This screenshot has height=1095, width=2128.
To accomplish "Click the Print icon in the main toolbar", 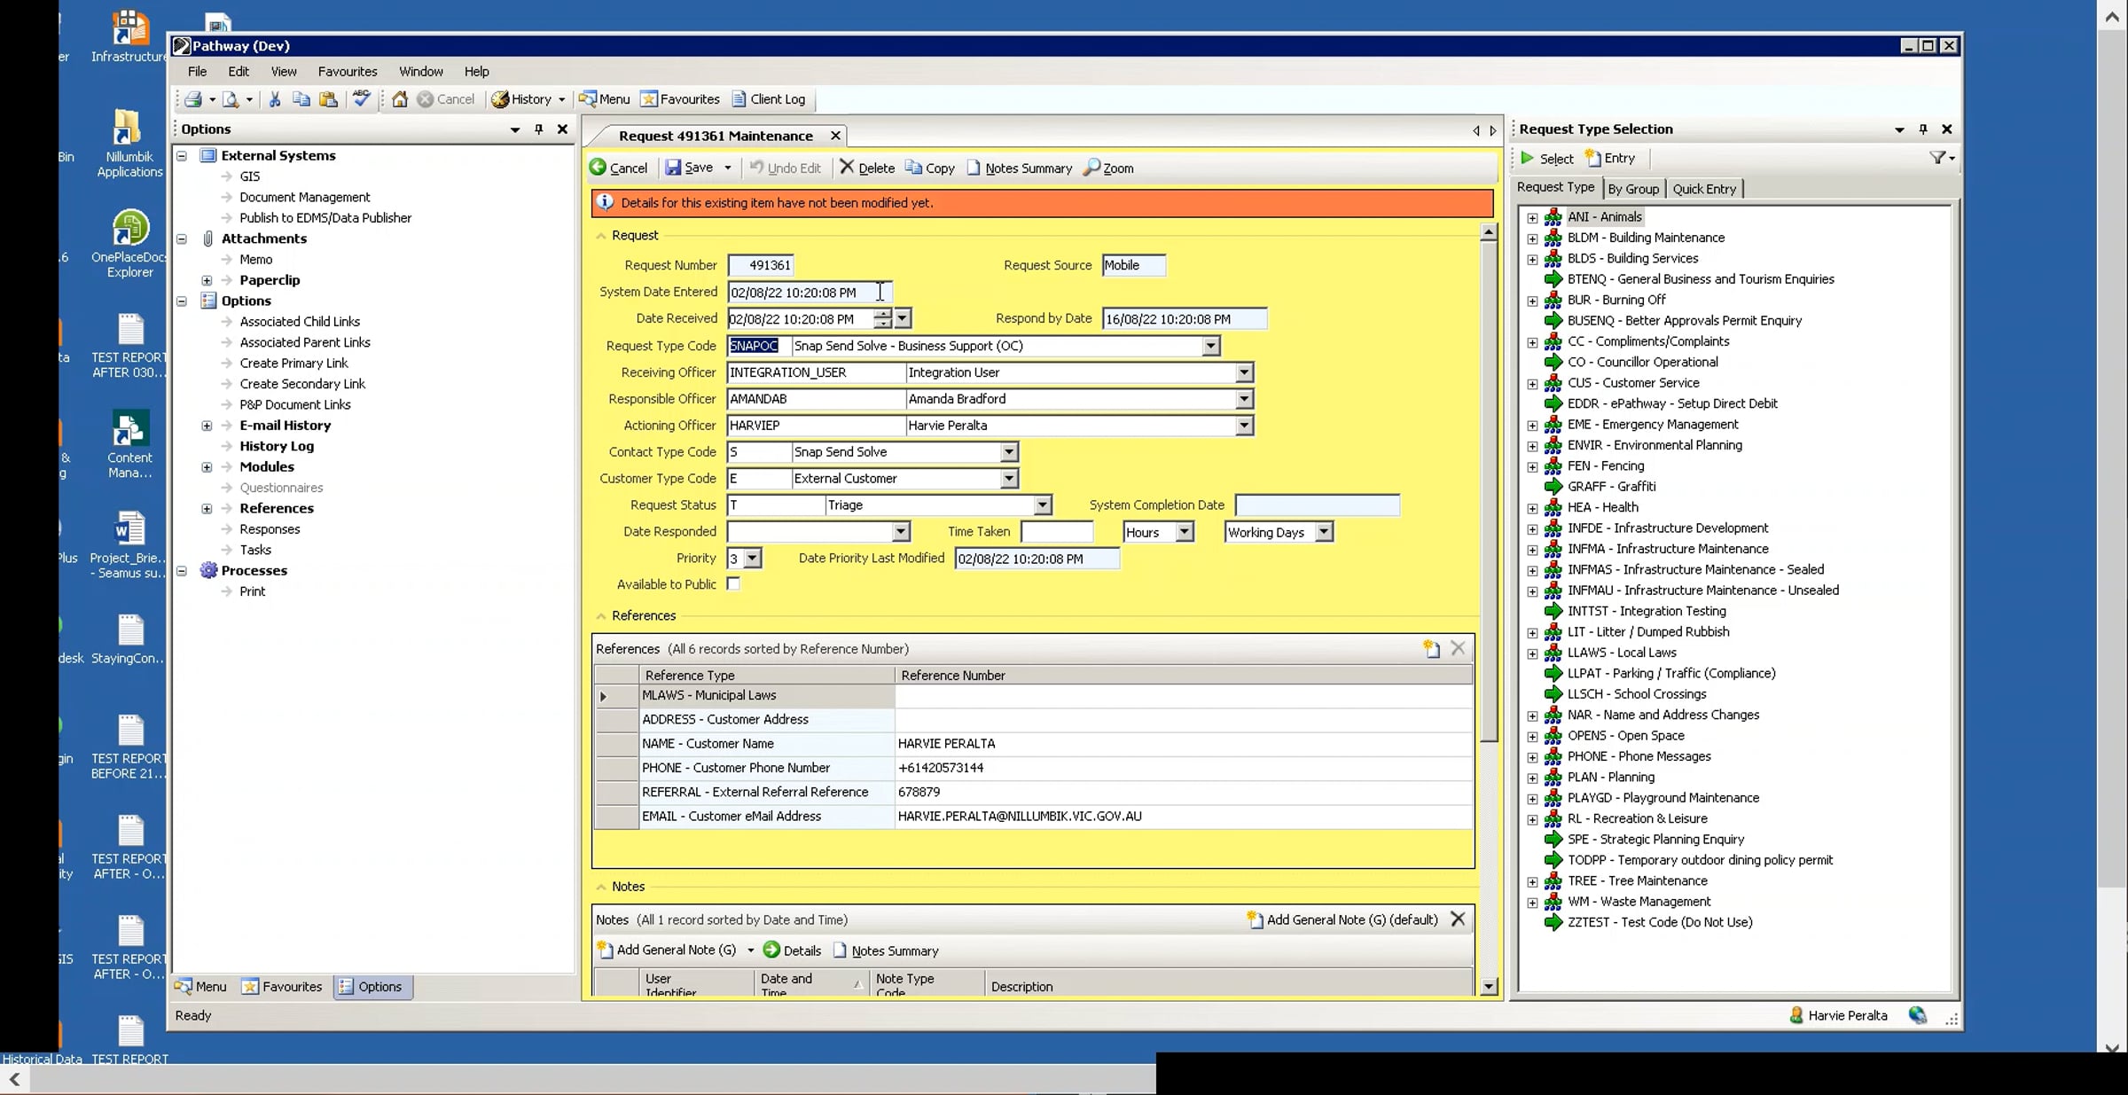I will click(193, 99).
